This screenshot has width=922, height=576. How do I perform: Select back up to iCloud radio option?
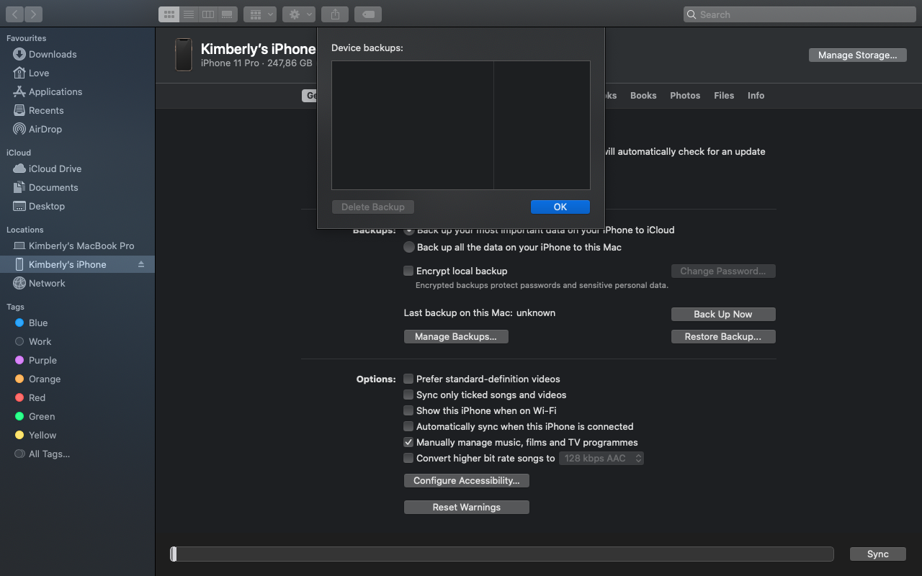point(409,230)
